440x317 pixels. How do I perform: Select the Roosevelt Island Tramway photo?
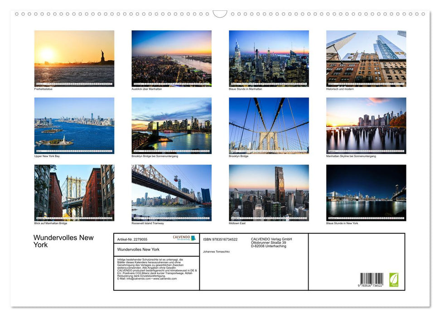(x=171, y=193)
